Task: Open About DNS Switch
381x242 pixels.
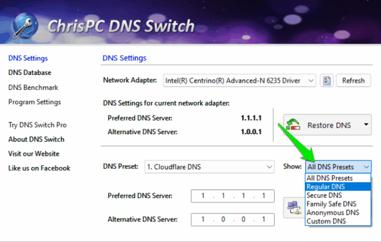Action: click(36, 140)
